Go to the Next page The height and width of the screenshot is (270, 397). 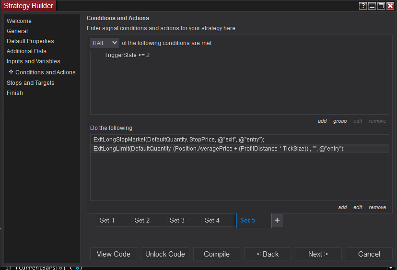pos(318,254)
